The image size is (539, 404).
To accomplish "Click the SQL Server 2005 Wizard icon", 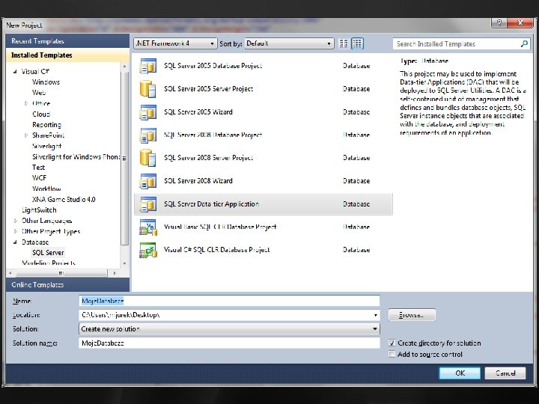I will point(148,111).
